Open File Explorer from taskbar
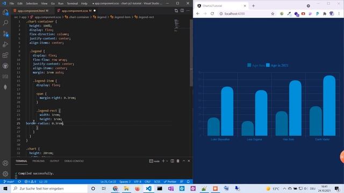The width and height of the screenshot is (344, 193). pyautogui.click(x=126, y=188)
